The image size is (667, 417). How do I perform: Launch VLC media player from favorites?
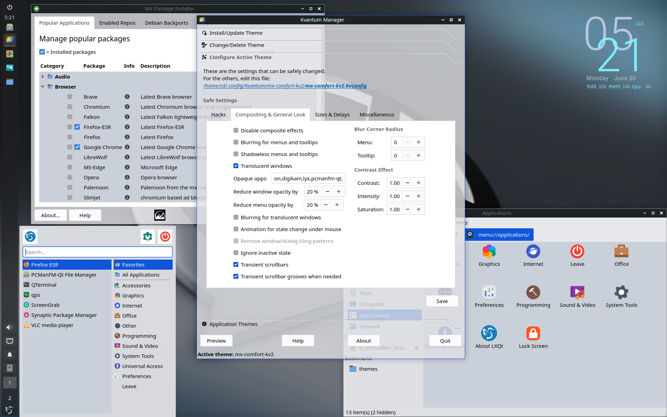tap(67, 325)
